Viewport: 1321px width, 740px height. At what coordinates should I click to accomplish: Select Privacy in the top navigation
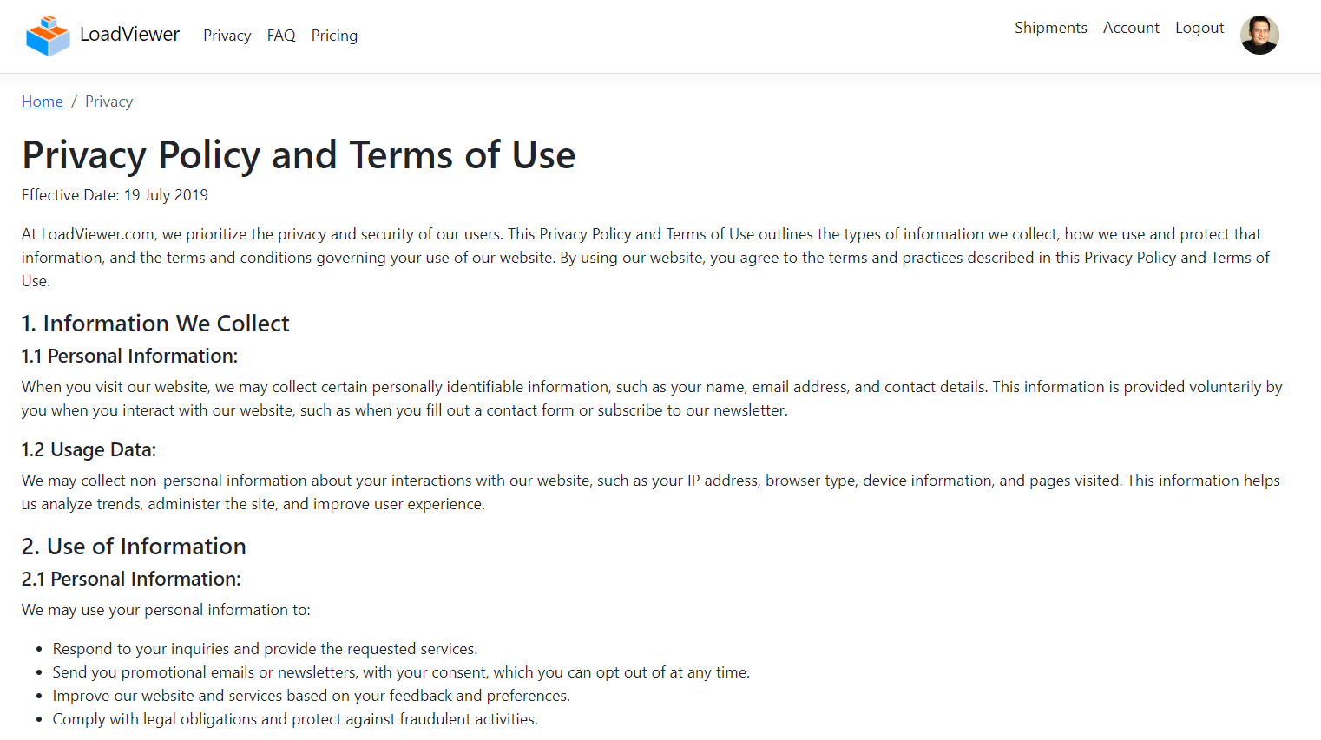(227, 36)
